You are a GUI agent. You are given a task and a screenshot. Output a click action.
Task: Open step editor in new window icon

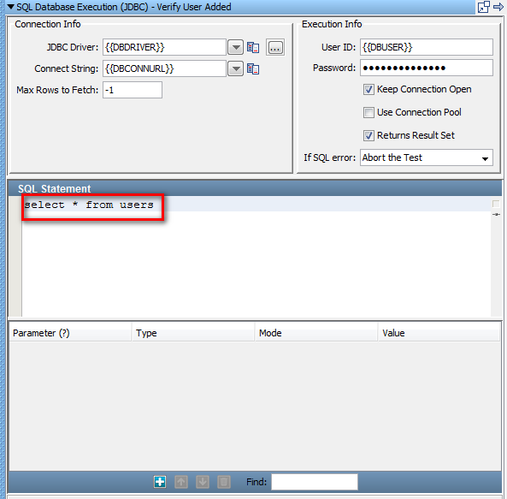484,7
